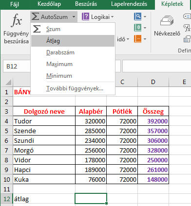This screenshot has height=206, width=191.
Task: Click the Hapci name cell
Action: (44, 170)
